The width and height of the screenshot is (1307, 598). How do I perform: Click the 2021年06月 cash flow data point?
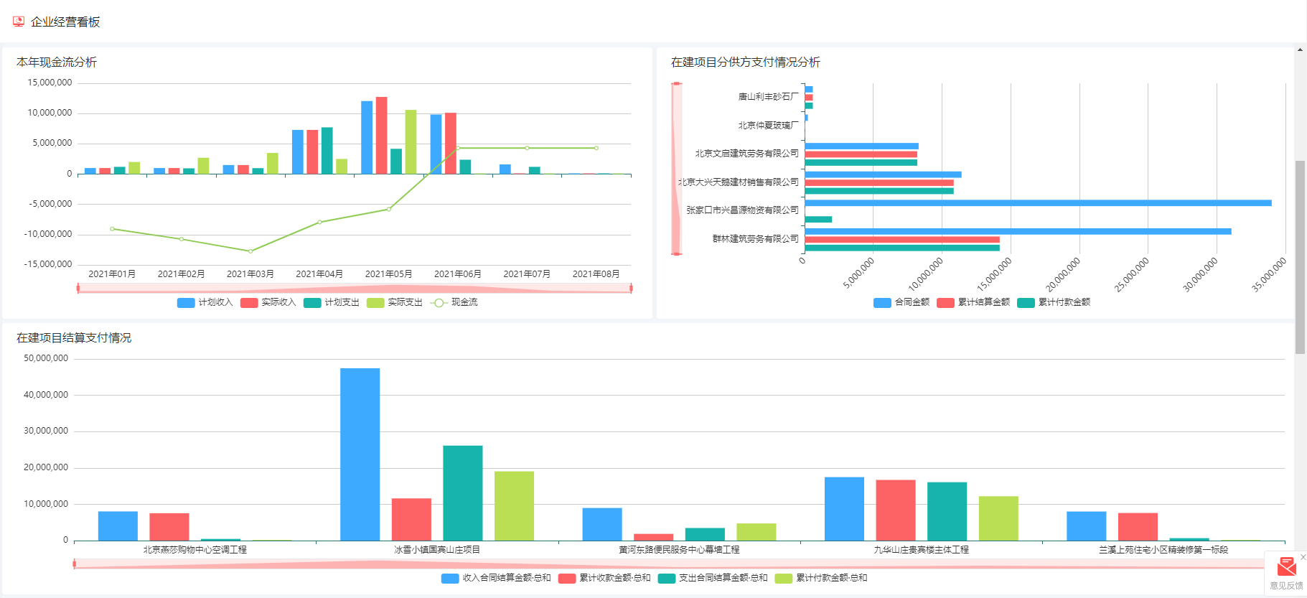pyautogui.click(x=458, y=148)
